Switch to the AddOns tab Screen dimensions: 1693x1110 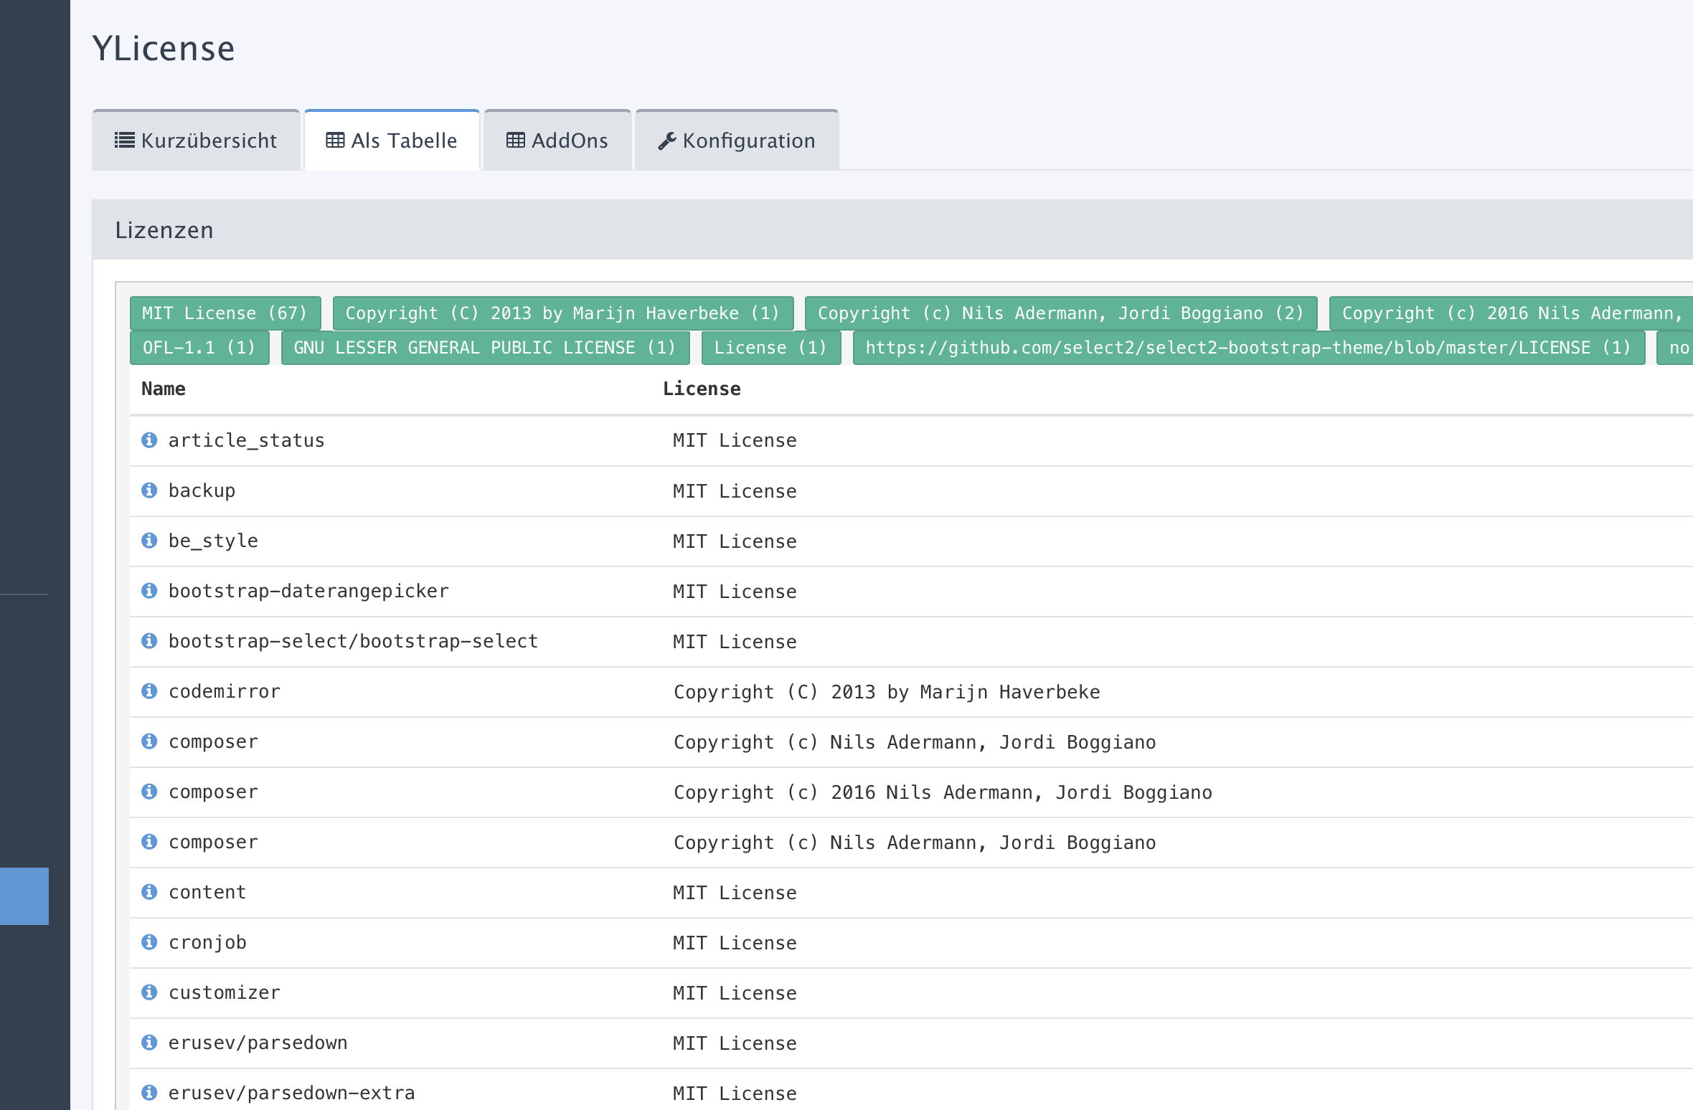click(557, 140)
